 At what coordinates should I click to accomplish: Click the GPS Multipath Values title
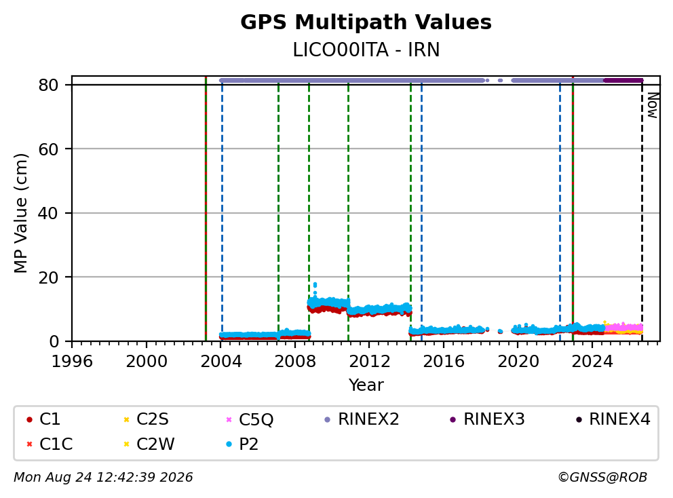point(366,22)
